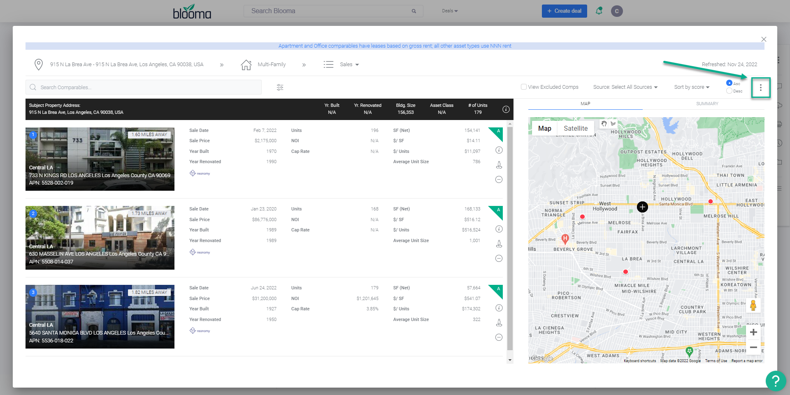
Task: Click the red comp marker near Melrose Ave
Action: [x=582, y=217]
